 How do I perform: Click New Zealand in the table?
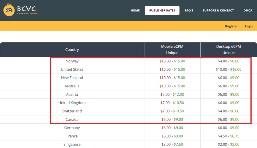[x=72, y=78]
